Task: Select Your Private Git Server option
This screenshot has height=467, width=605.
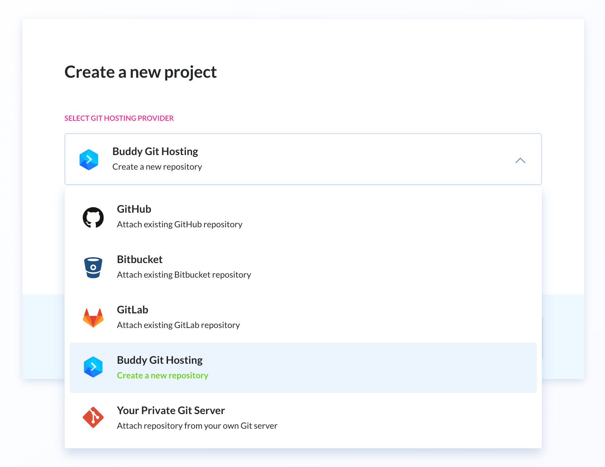Action: 303,418
